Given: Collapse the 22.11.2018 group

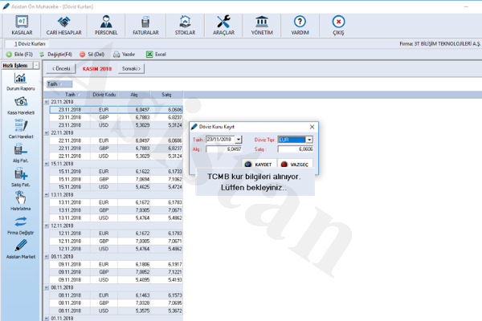Looking at the screenshot, I should 47,133.
